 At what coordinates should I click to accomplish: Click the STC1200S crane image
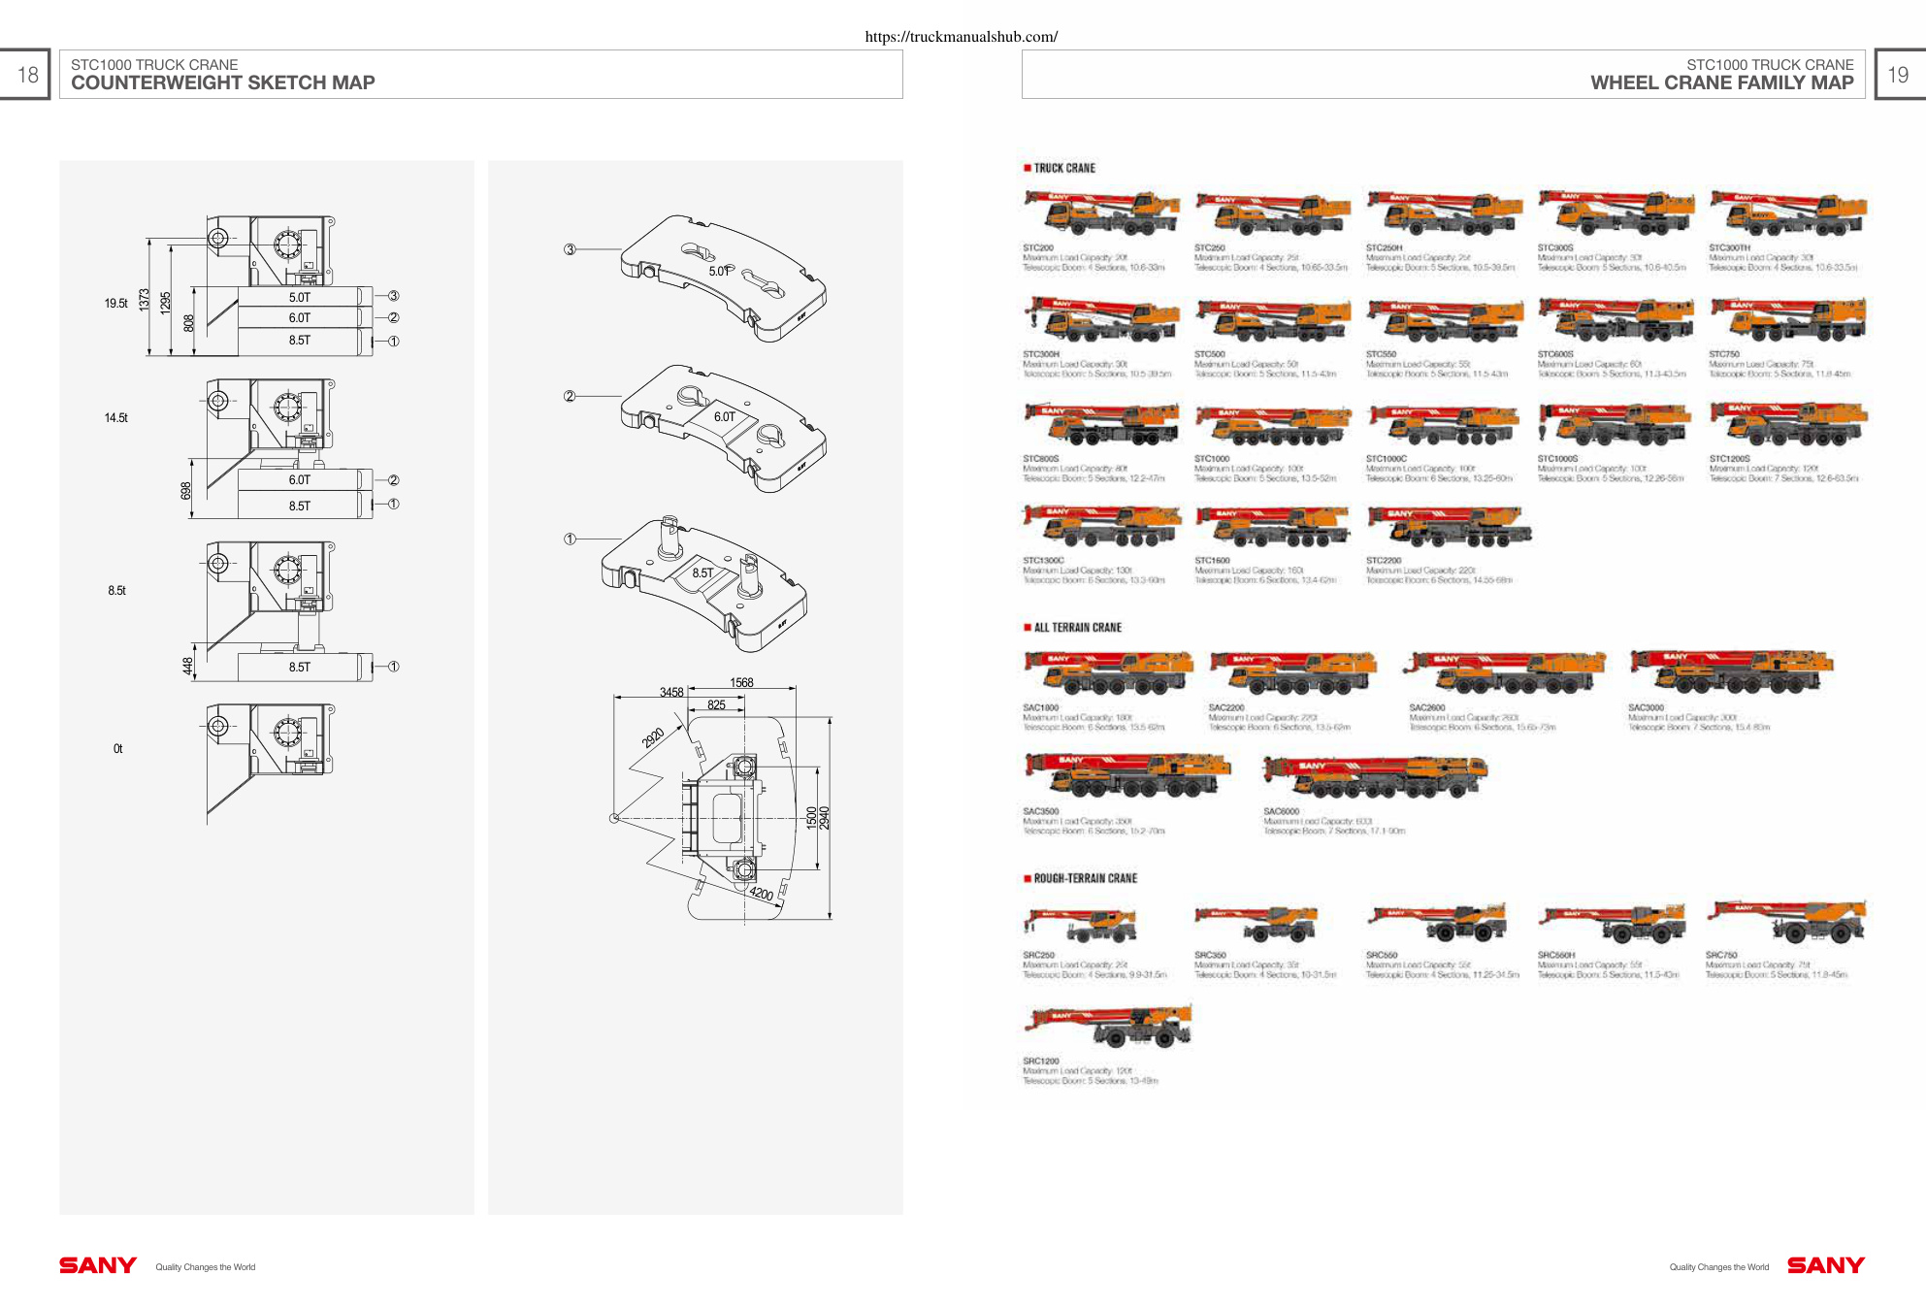click(1788, 424)
